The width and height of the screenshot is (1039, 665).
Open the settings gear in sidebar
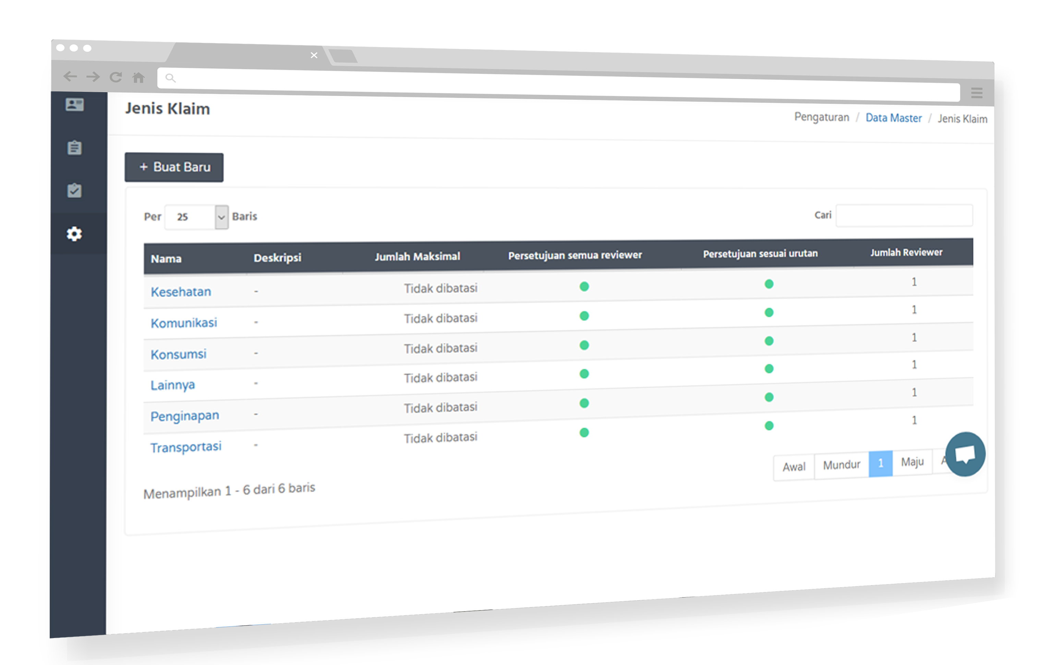(x=74, y=234)
